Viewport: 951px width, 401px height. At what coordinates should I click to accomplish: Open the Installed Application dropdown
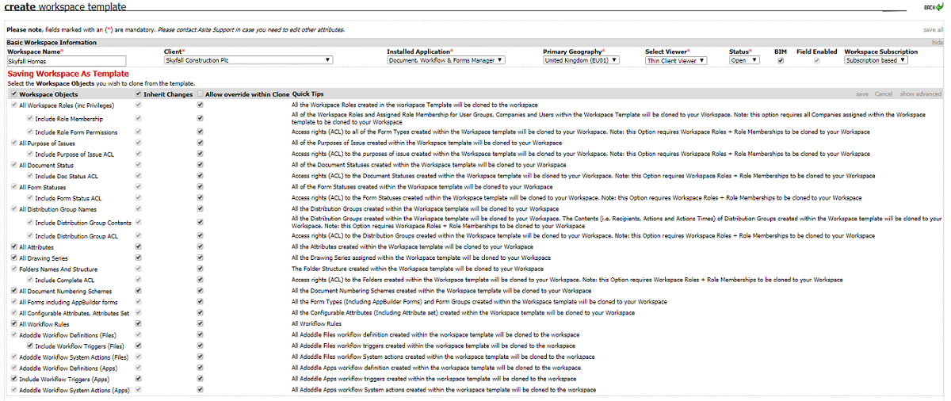click(x=446, y=60)
